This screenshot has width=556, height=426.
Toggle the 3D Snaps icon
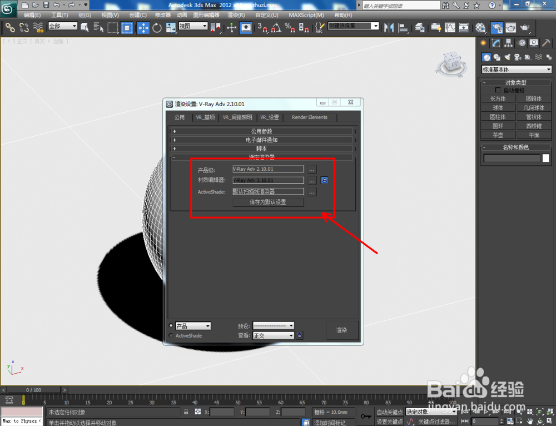coord(262,27)
